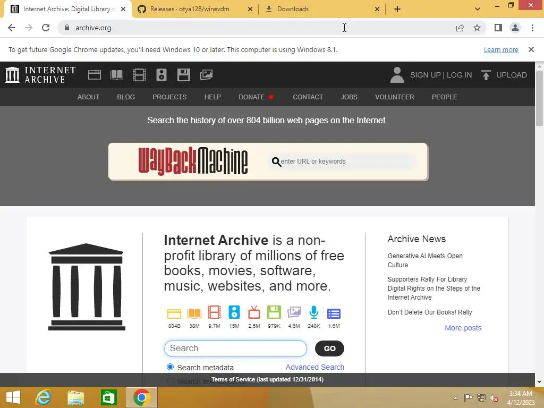Open Chrome's three-dot menu

[532, 28]
